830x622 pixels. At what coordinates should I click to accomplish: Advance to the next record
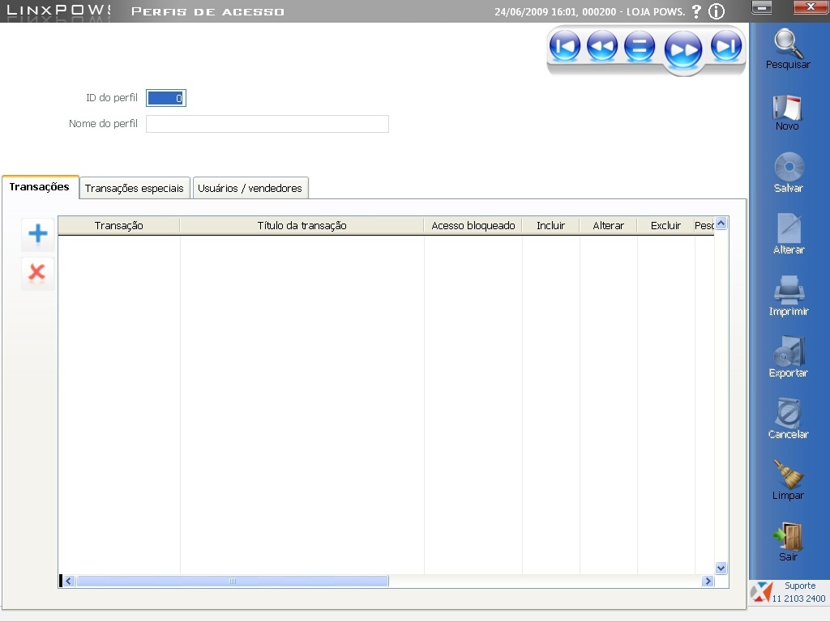(683, 49)
